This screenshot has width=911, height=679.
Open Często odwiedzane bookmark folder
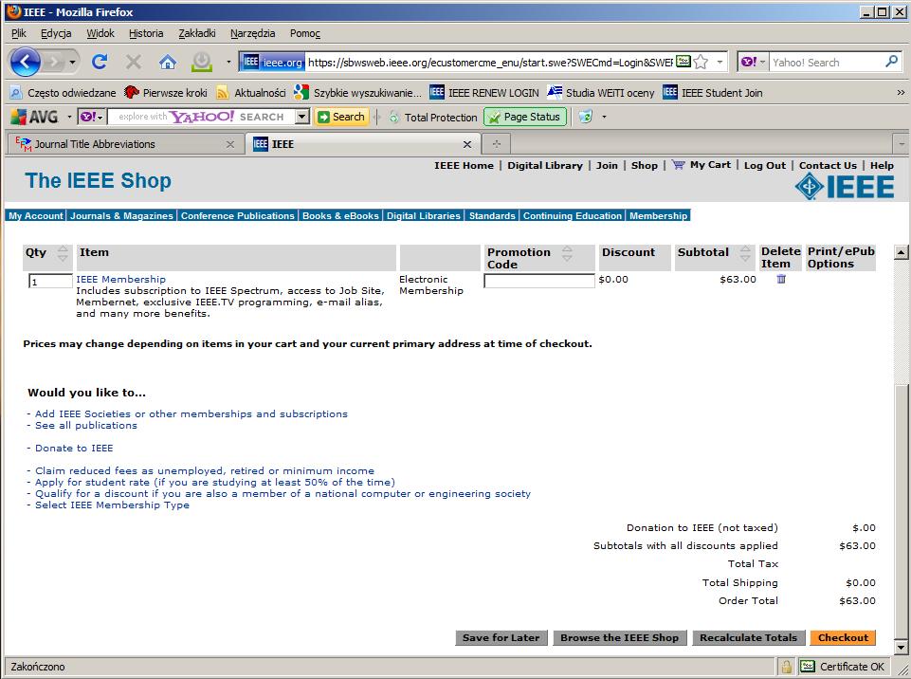(x=63, y=93)
